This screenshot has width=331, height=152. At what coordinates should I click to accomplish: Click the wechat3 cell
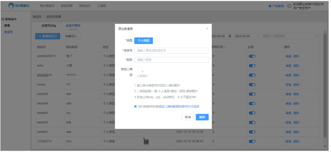coord(42,113)
